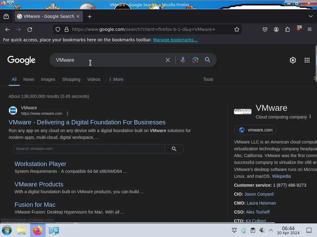Screen dimensions: 317x237
Task: Bookmark this page with the star
Action: (237, 29)
